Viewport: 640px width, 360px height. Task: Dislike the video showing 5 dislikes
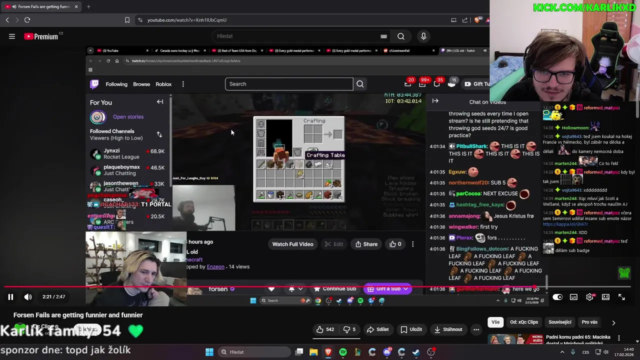(x=349, y=329)
